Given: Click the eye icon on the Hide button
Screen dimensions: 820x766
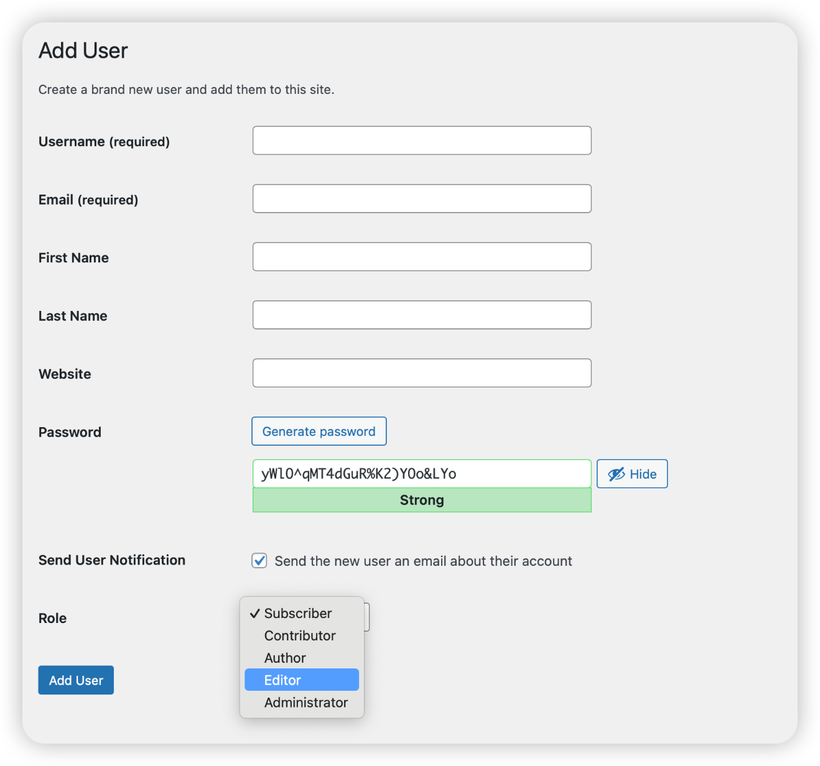Looking at the screenshot, I should coord(616,474).
